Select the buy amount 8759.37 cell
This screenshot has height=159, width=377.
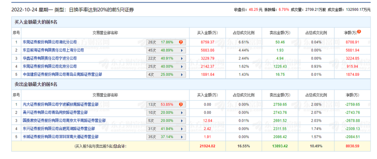(207, 42)
